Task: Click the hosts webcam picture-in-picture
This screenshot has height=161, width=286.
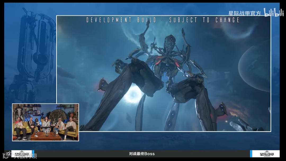Action: click(46, 122)
